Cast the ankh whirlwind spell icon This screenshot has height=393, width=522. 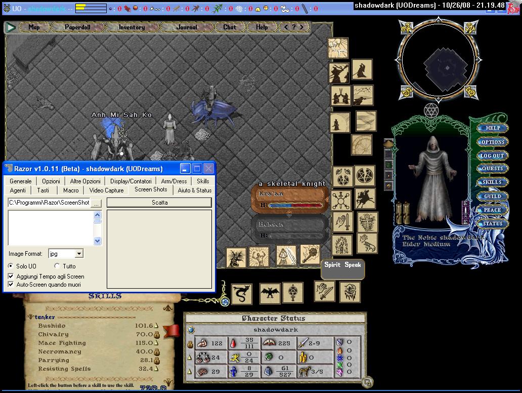pyautogui.click(x=368, y=222)
